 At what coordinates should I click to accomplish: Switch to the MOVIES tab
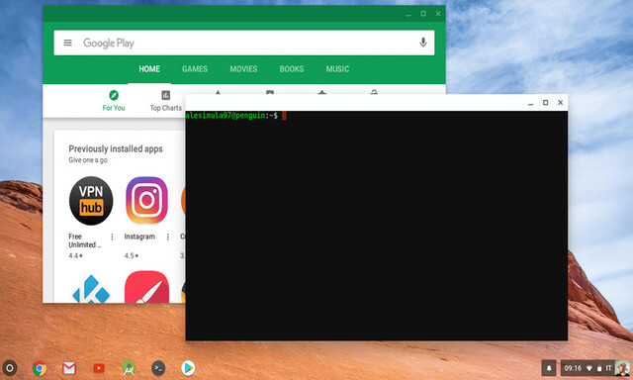[x=243, y=69]
